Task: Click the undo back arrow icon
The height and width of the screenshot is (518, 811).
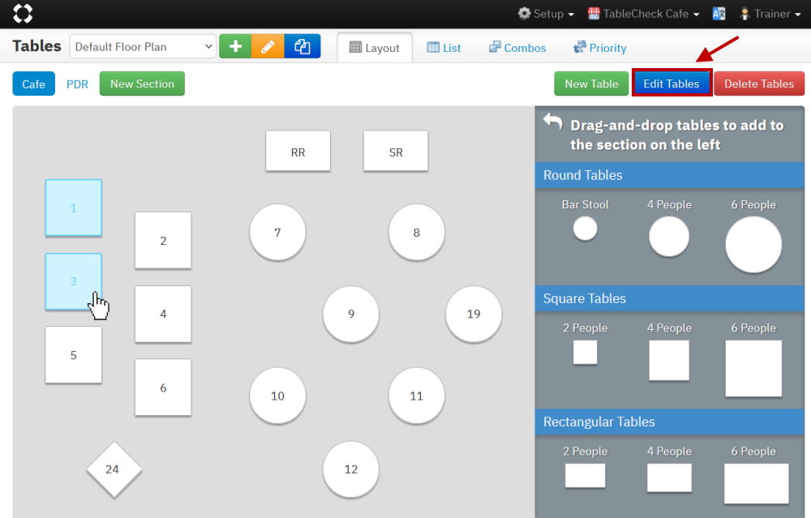Action: click(x=552, y=122)
